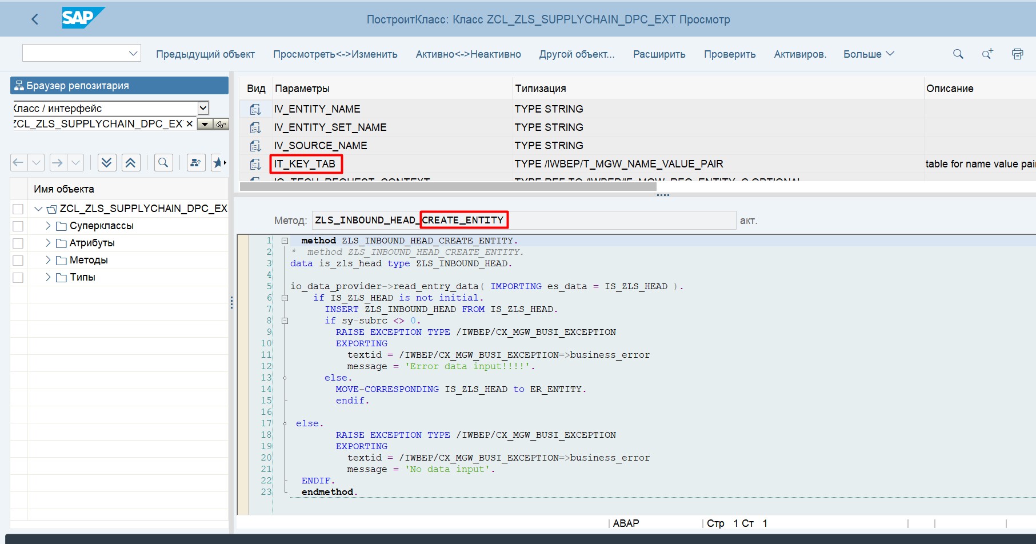Click the display object list hierarchy icon
This screenshot has width=1036, height=544.
pyautogui.click(x=196, y=163)
